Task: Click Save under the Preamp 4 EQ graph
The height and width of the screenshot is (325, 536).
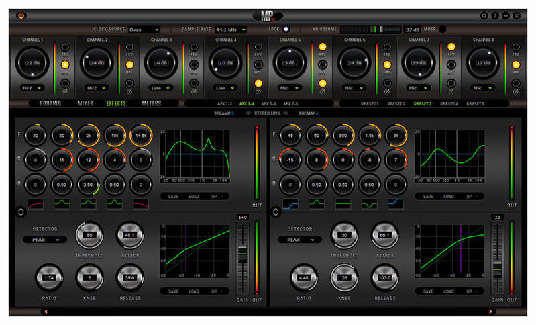Action: click(x=428, y=196)
